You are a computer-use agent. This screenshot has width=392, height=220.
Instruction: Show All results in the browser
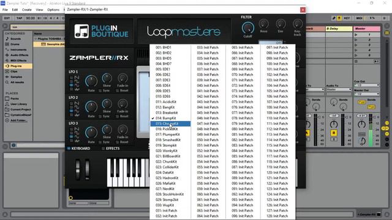(18, 82)
